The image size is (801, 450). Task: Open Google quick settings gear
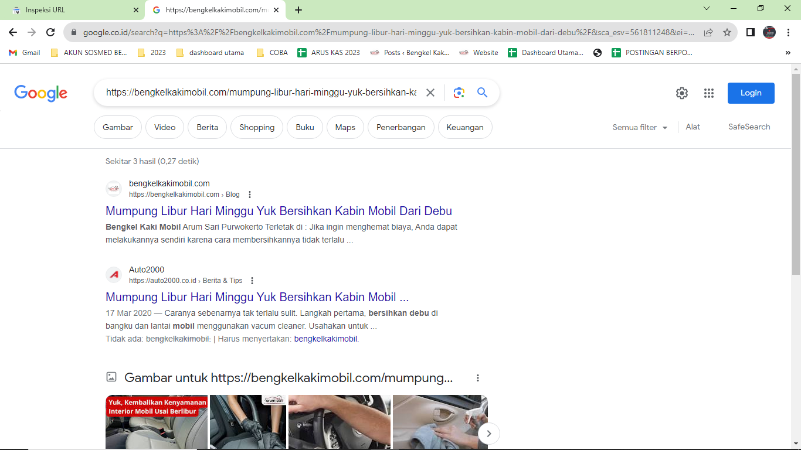(681, 93)
